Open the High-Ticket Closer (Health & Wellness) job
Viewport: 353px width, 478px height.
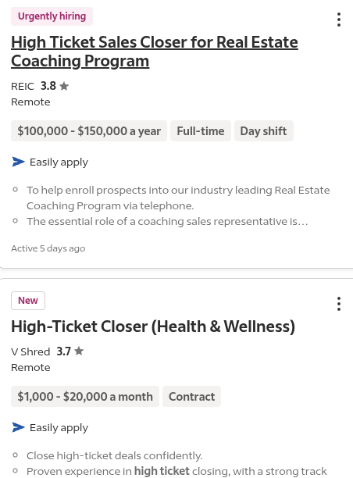(153, 326)
